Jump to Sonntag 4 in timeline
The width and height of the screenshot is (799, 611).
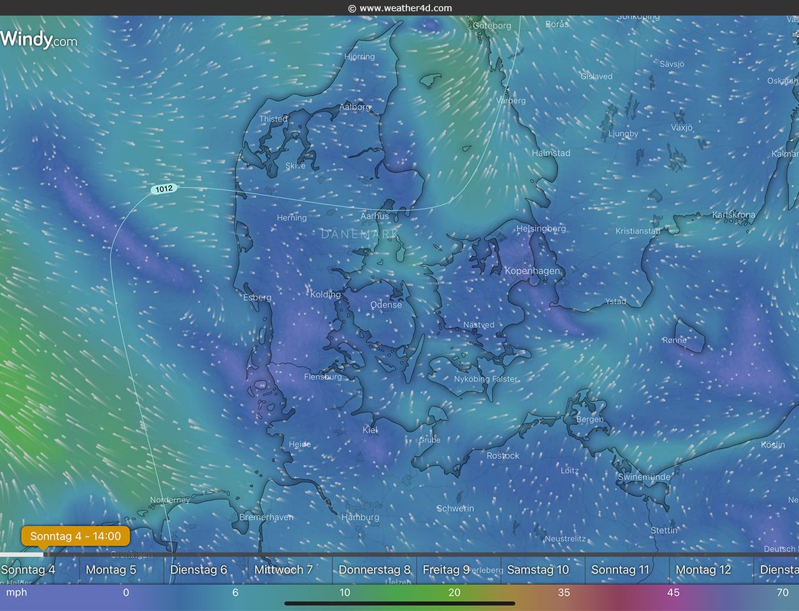tap(28, 570)
